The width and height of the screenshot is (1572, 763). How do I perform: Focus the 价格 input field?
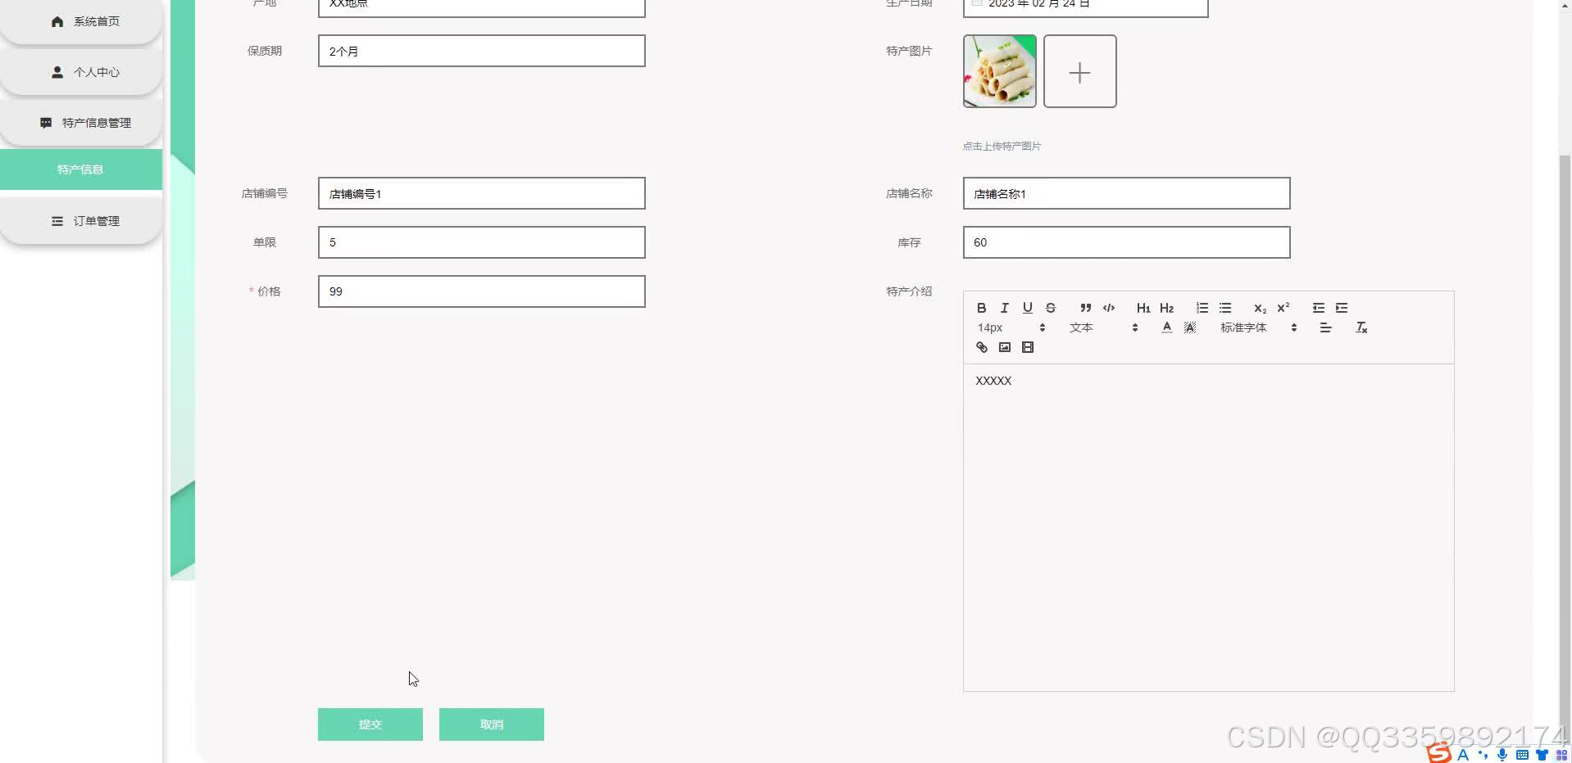(x=482, y=291)
